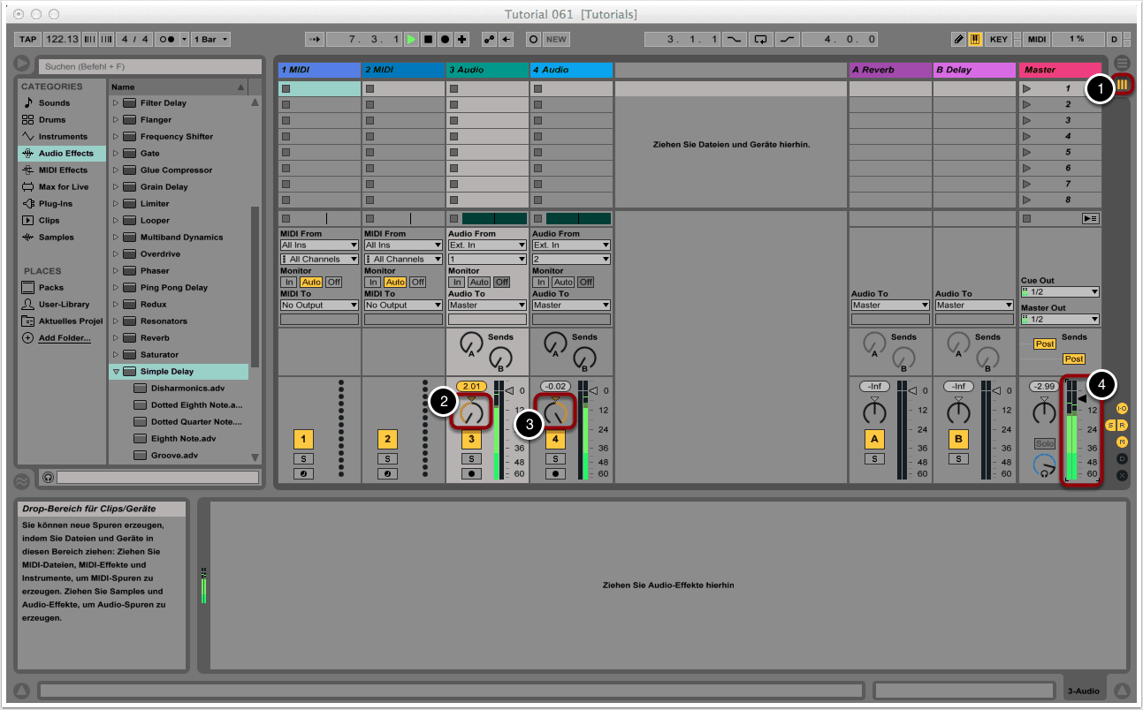
Task: Launch Master scene 1
Action: pyautogui.click(x=1026, y=89)
